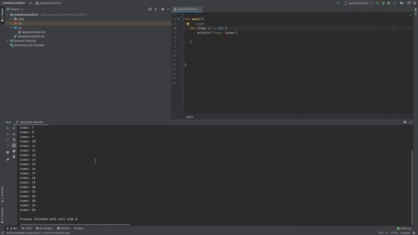This screenshot has height=235, width=418.
Task: Rerun program using green arrow in Run panel
Action: point(7,128)
